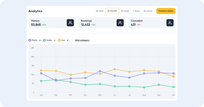This screenshot has width=204, height=107.
Task: Click the Jan axis label
Action: click(x=41, y=95)
